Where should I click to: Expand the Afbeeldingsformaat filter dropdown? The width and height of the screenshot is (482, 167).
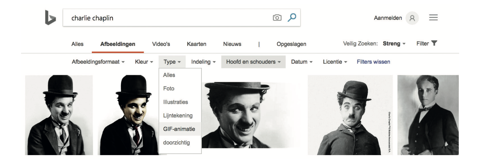click(98, 62)
